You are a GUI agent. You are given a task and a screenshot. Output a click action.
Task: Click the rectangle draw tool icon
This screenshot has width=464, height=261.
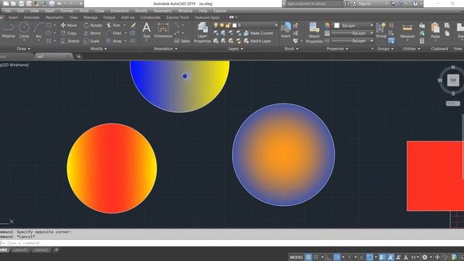tap(49, 25)
